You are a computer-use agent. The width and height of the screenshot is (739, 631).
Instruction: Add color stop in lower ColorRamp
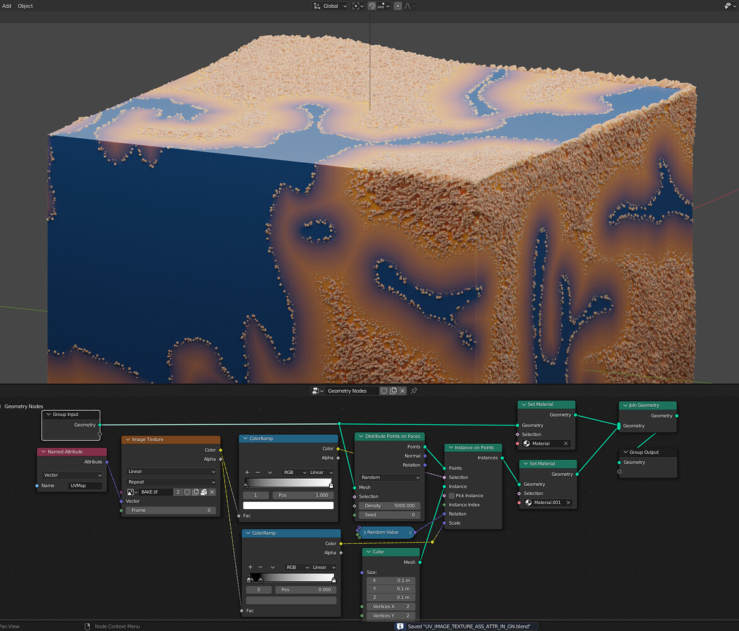pyautogui.click(x=250, y=567)
